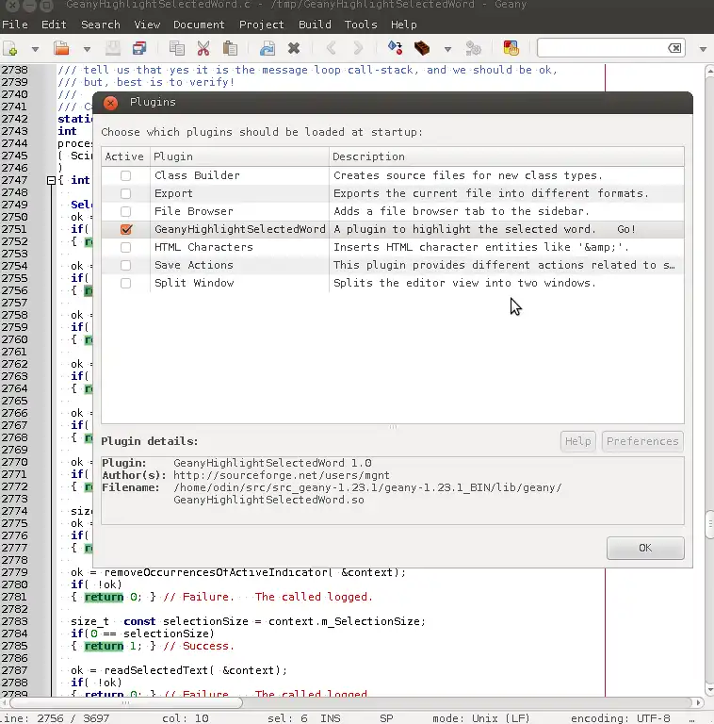
Task: Enable the Class Builder plugin checkbox
Action: coord(125,175)
